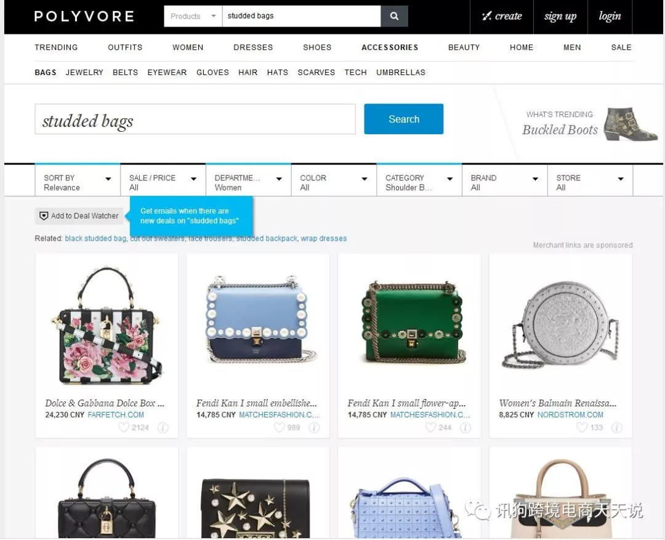
Task: Add studded bags to Deal Watcher
Action: coord(79,216)
